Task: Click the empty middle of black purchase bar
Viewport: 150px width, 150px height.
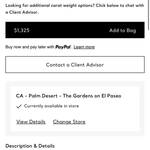Action: [x=69, y=30]
